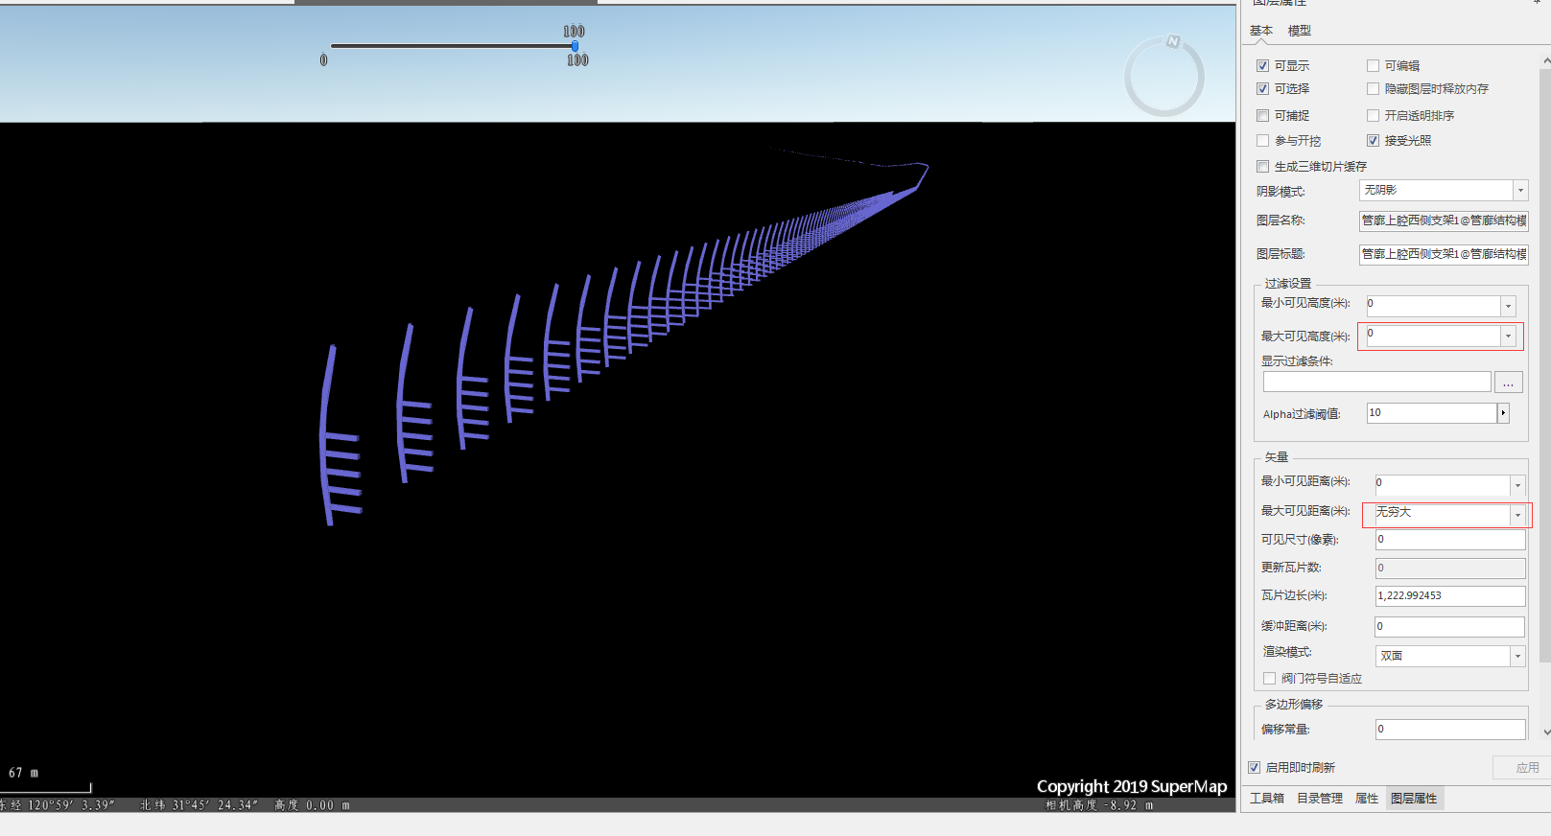Click the 东经 120°59′ longitude readout
This screenshot has width=1551, height=836.
click(x=58, y=805)
